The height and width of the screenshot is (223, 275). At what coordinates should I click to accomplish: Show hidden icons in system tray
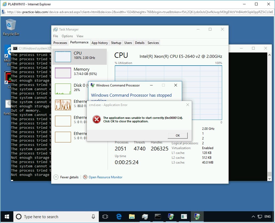pyautogui.click(x=253, y=217)
